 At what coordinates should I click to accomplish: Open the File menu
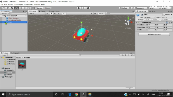tap(2, 5)
